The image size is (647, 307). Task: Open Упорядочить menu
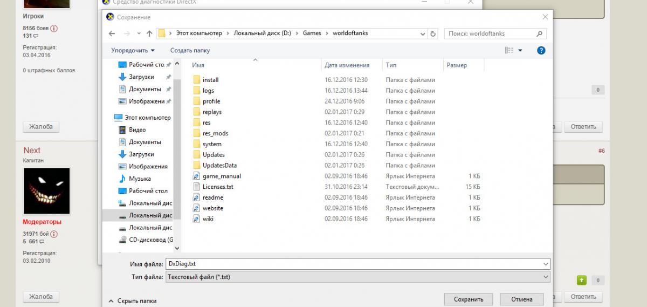point(133,50)
